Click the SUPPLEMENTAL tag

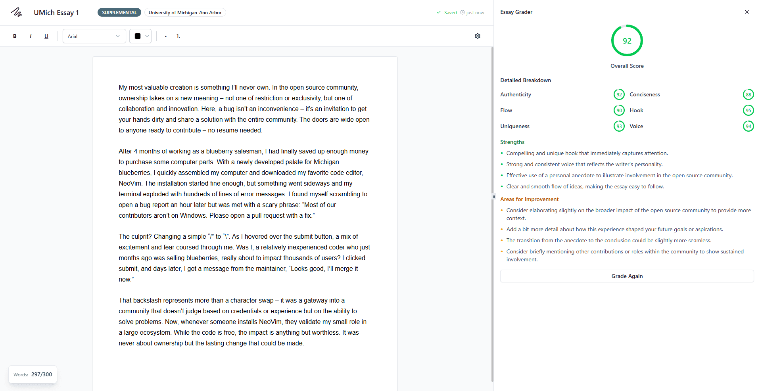point(119,12)
